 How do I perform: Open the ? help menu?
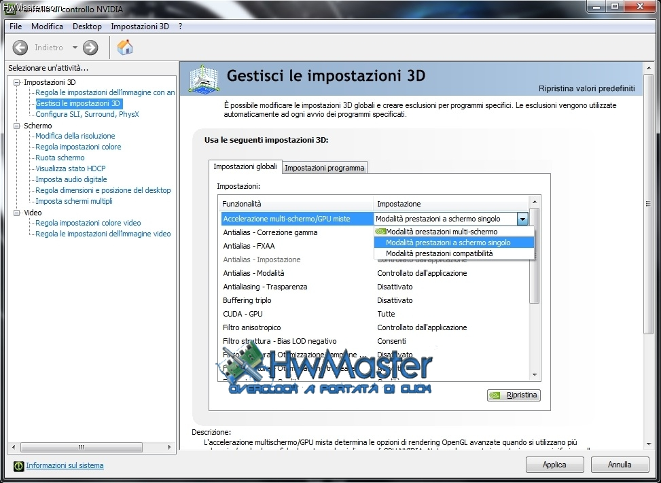coord(181,26)
